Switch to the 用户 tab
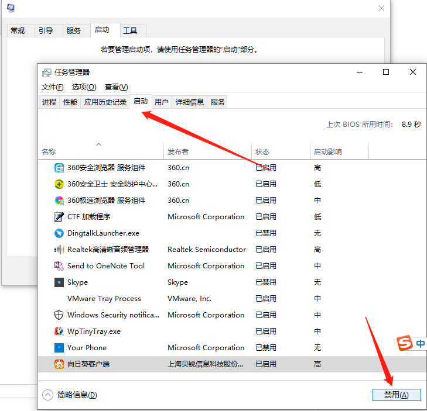Viewport: 427px width, 411px height. click(x=162, y=102)
